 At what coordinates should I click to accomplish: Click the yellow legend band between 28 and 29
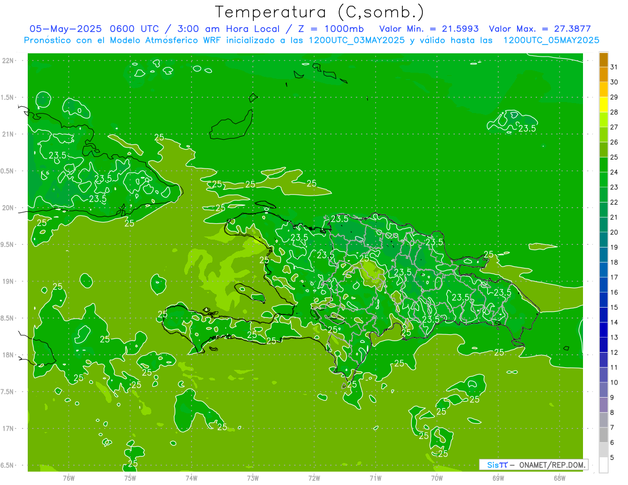[x=603, y=105]
